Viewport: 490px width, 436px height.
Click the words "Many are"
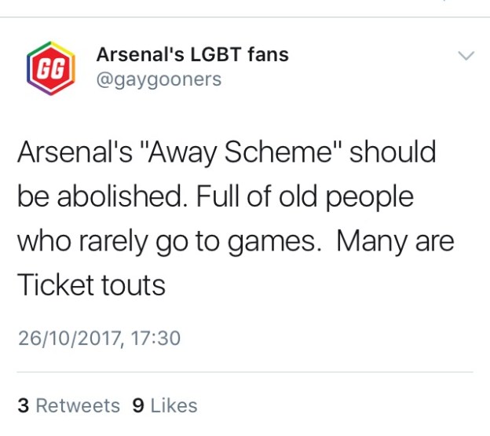point(395,241)
